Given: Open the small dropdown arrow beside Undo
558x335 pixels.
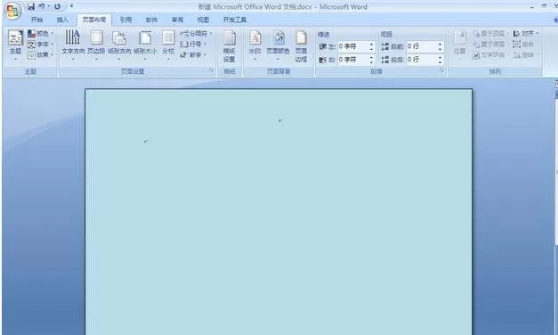Looking at the screenshot, I should tap(48, 6).
